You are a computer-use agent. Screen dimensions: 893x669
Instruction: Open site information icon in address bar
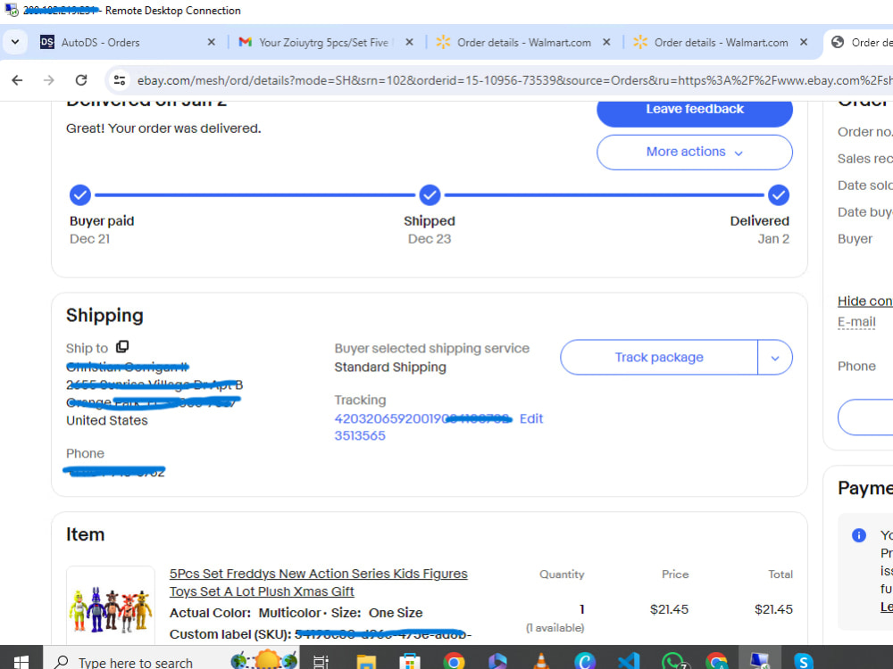click(x=120, y=80)
